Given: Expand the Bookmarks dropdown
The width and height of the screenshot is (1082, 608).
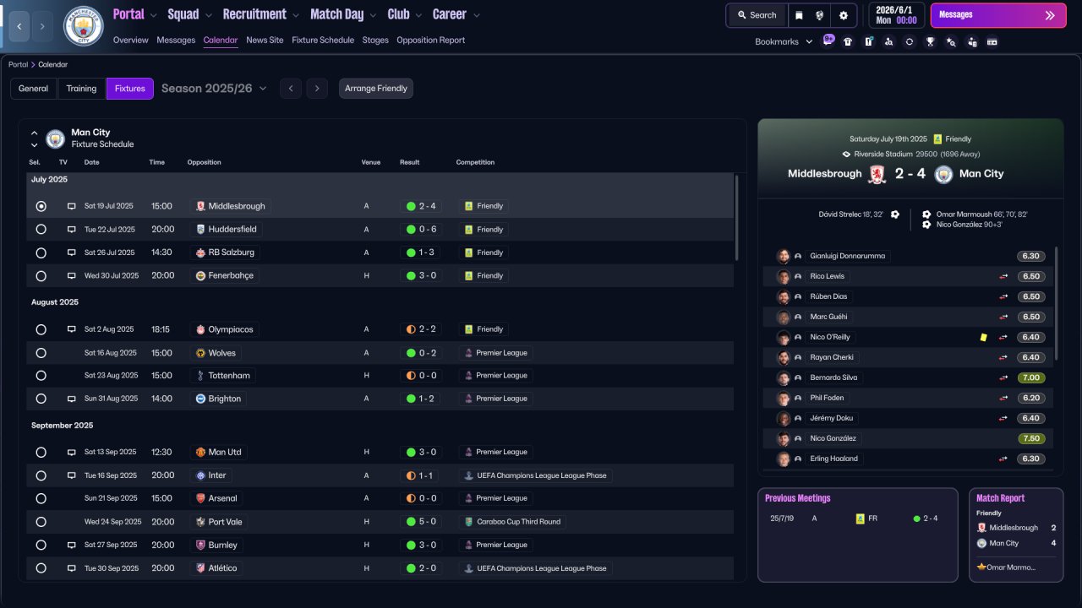Looking at the screenshot, I should point(784,41).
